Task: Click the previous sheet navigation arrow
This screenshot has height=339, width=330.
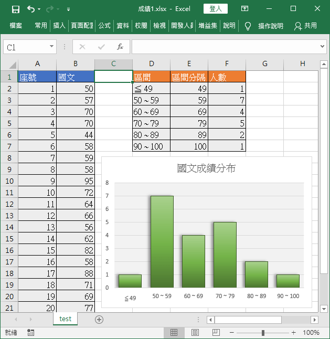Action: point(16,320)
